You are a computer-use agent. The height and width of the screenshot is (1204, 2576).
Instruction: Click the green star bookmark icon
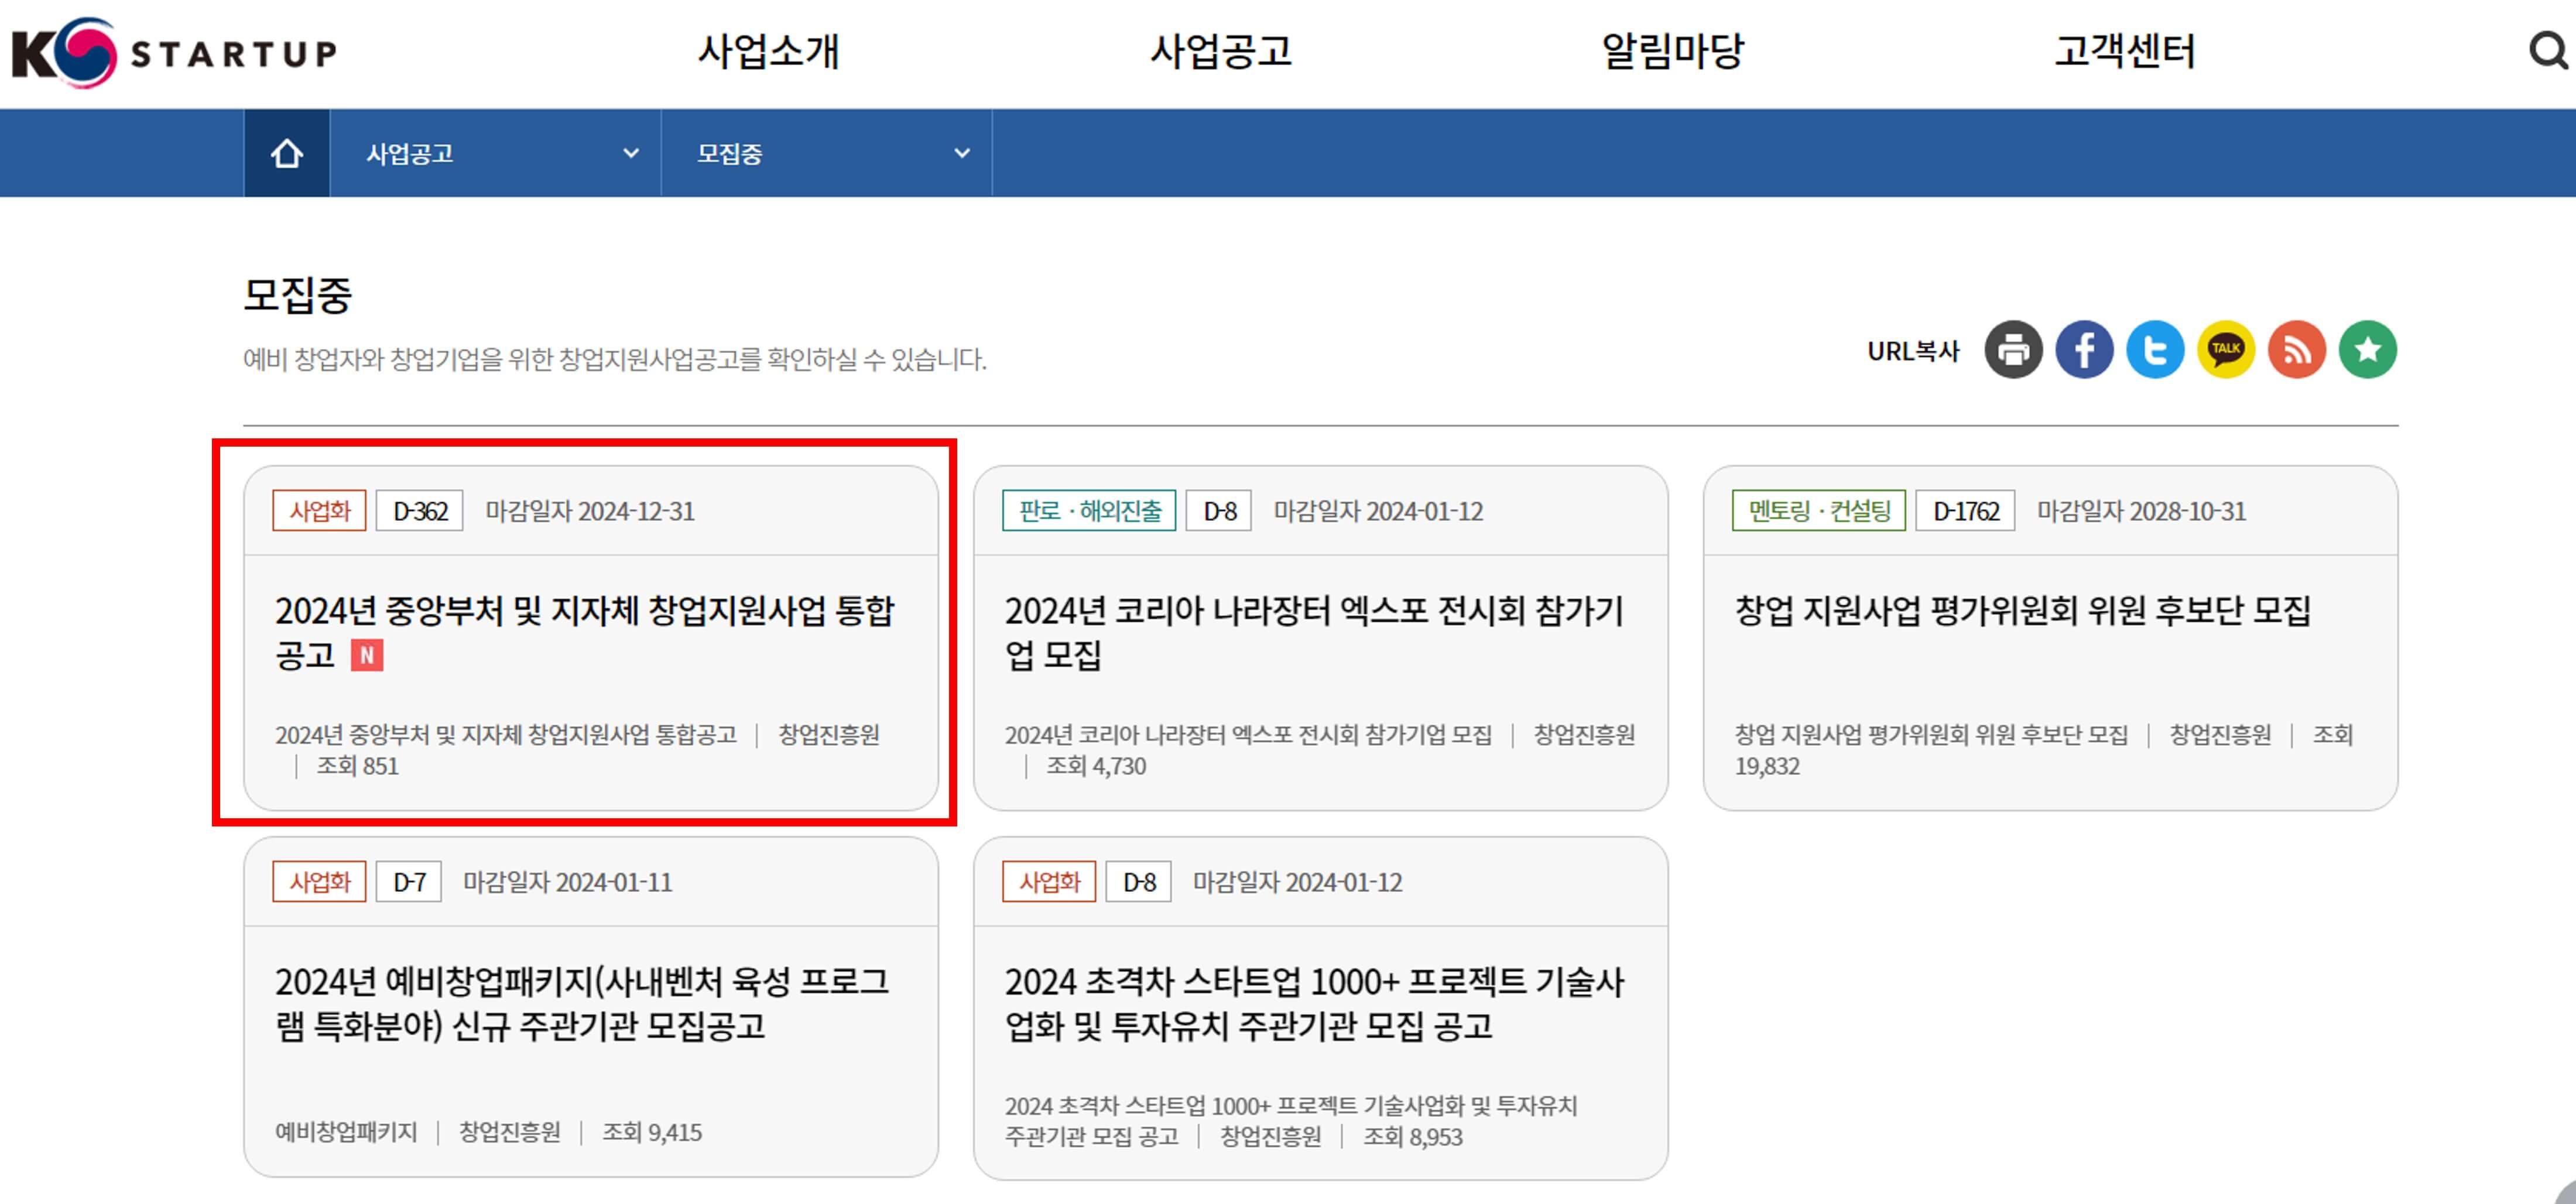tap(2368, 350)
